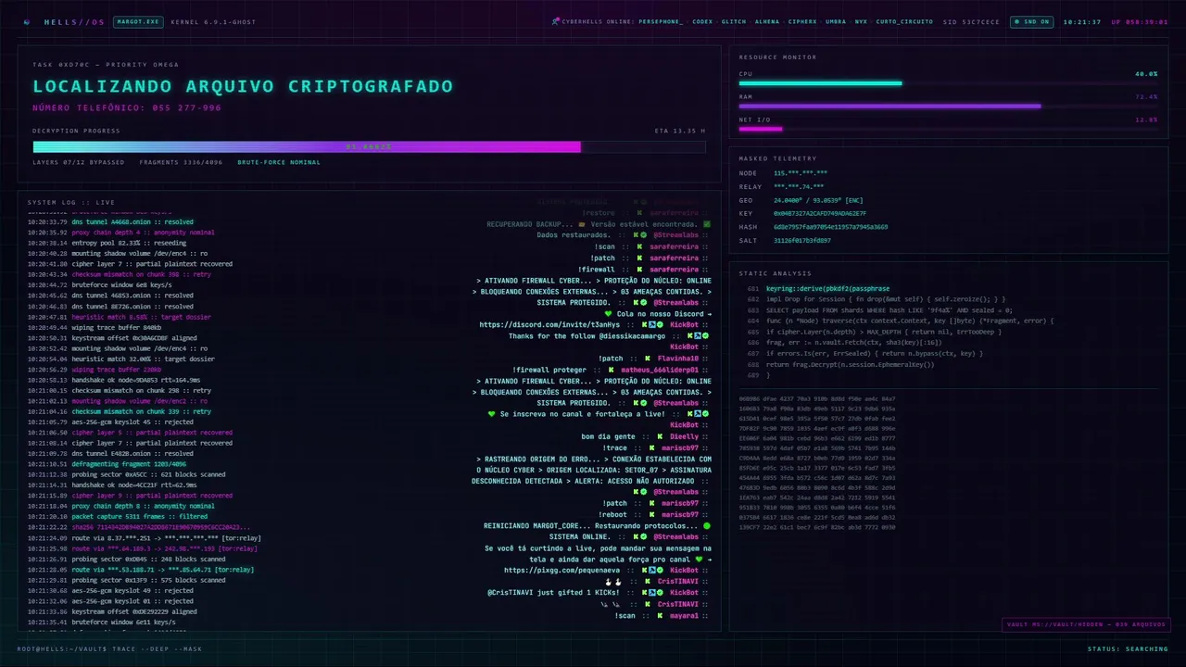The height and width of the screenshot is (667, 1186).
Task: Click log entry 'dns tunnel E482B.onion'
Action: [x=109, y=454]
